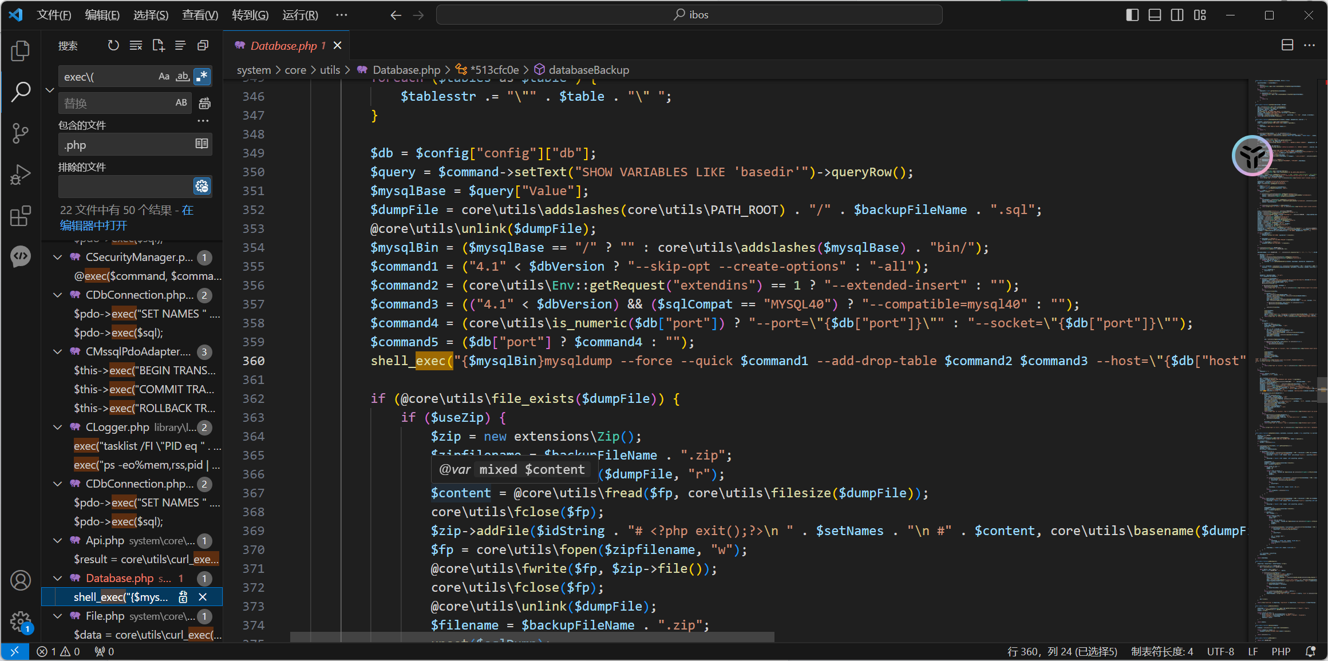
Task: Open the code assistant icon in activity bar
Action: tap(21, 256)
